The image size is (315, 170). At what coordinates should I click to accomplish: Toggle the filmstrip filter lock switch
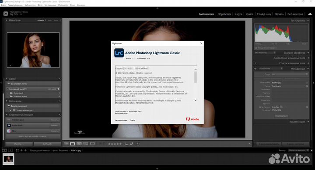[311, 150]
